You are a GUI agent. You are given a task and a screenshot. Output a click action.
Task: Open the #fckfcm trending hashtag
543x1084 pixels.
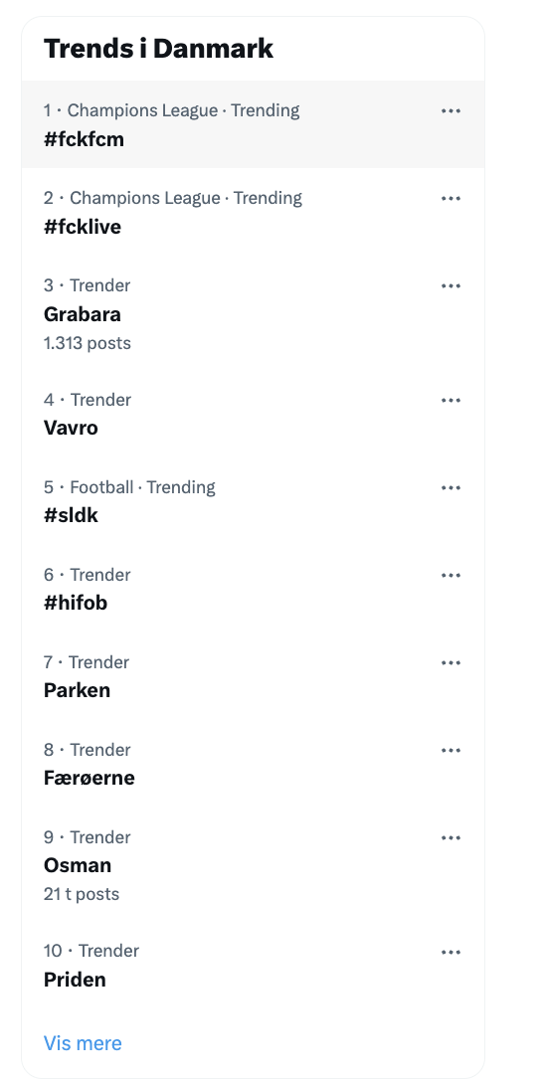click(254, 124)
